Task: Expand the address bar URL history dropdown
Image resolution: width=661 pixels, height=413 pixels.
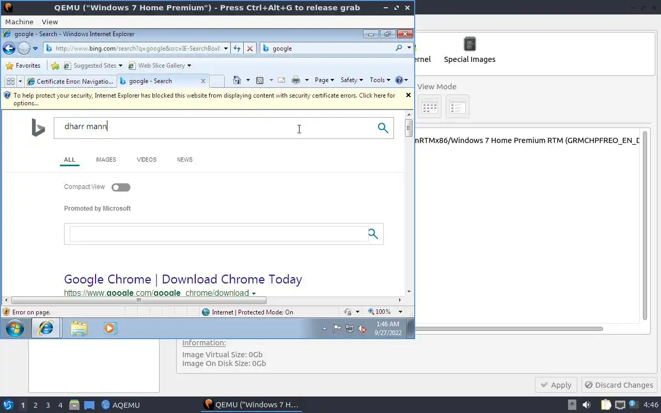Action: (226, 49)
